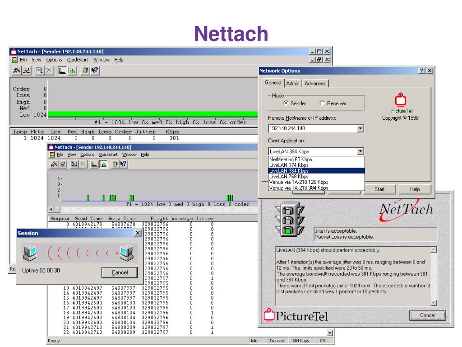
Task: Select the histogram view icon in back NetTach toolbar
Action: pyautogui.click(x=72, y=70)
